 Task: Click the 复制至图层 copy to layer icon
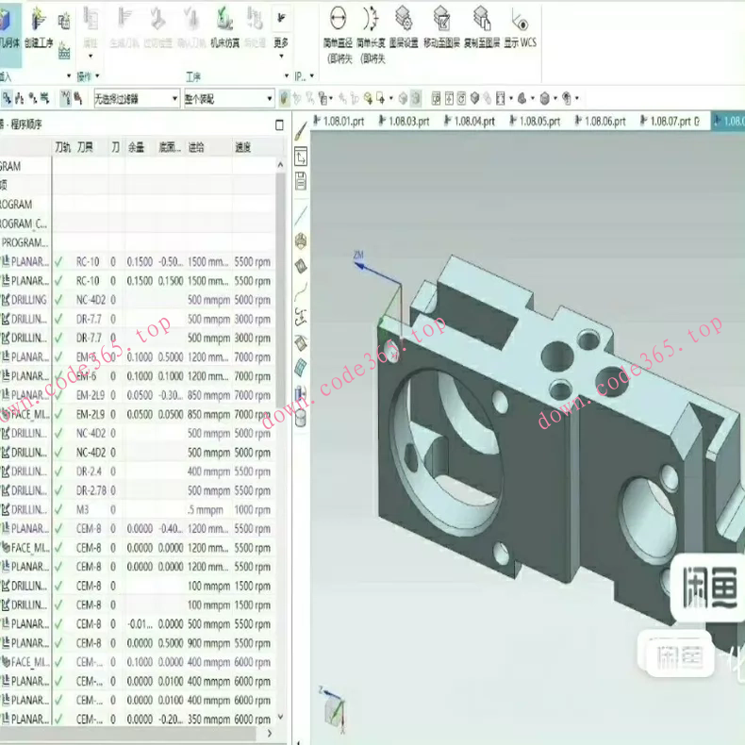click(x=481, y=27)
